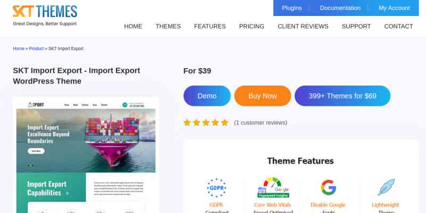Open the SUPPORT menu item

tap(356, 26)
